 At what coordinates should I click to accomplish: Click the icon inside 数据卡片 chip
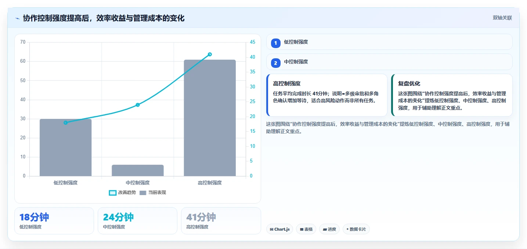[x=347, y=229]
